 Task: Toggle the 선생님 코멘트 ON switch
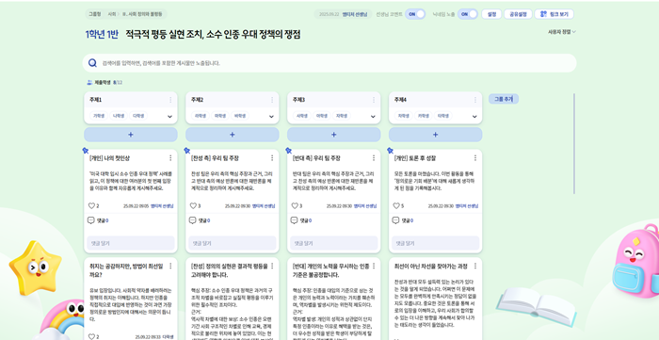[415, 14]
